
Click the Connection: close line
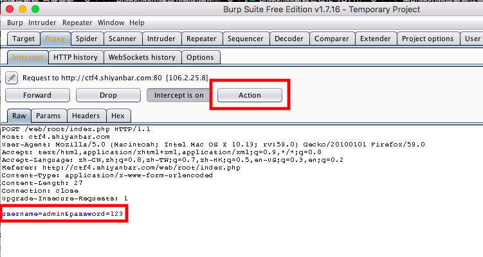click(x=40, y=191)
